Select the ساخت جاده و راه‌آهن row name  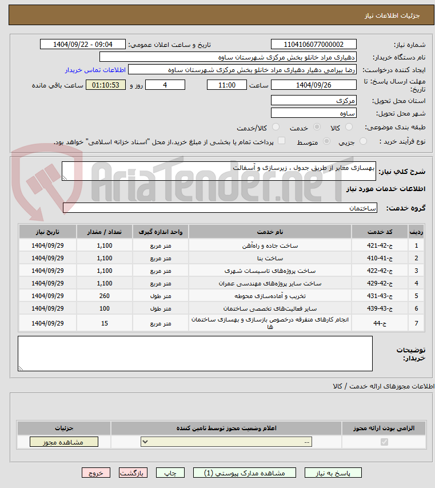(270, 246)
